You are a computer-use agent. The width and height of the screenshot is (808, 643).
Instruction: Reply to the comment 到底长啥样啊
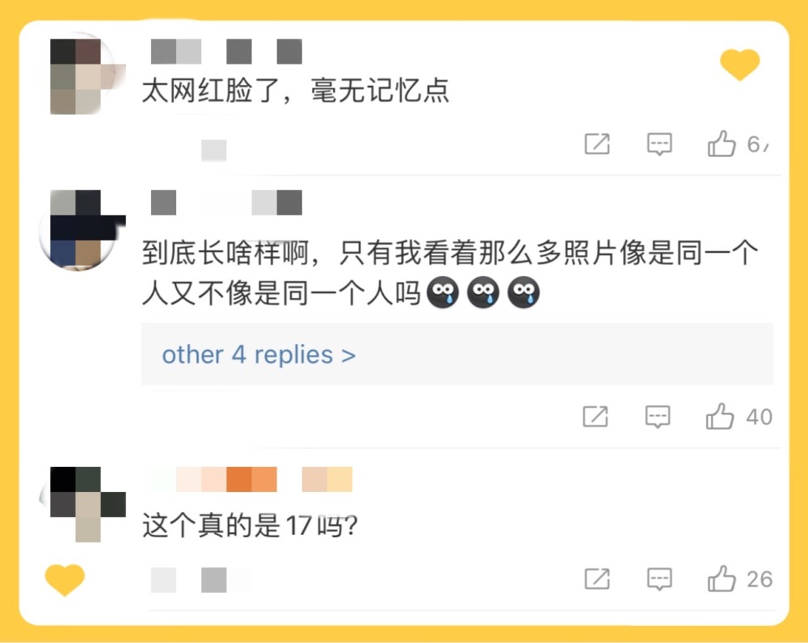(x=658, y=416)
